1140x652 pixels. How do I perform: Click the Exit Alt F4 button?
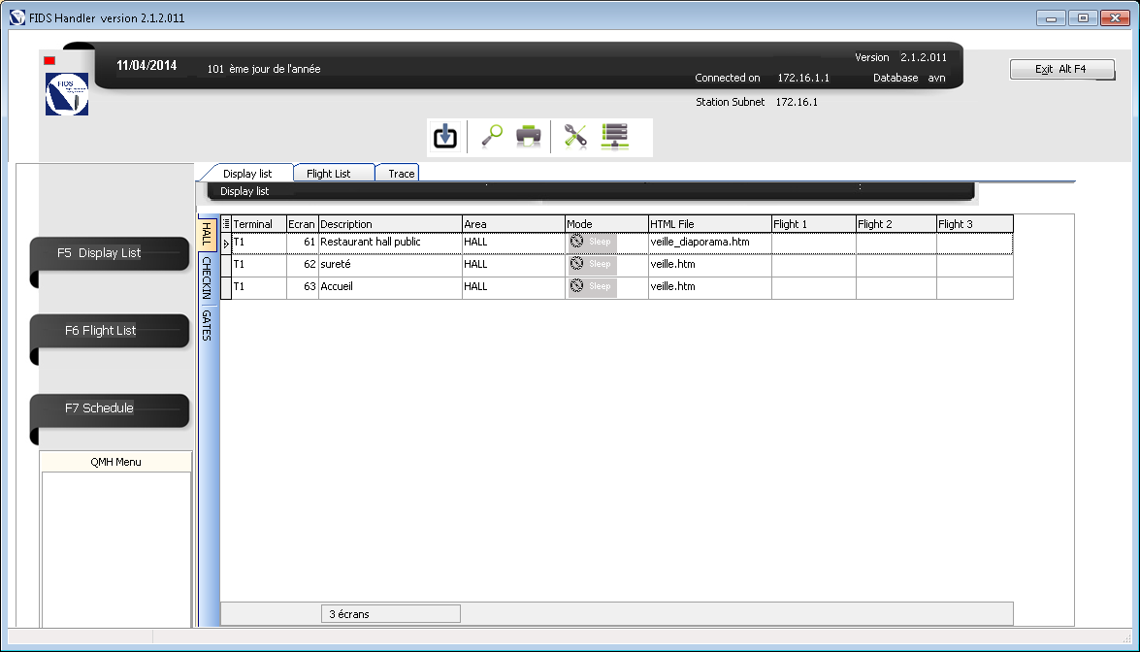[x=1061, y=70]
